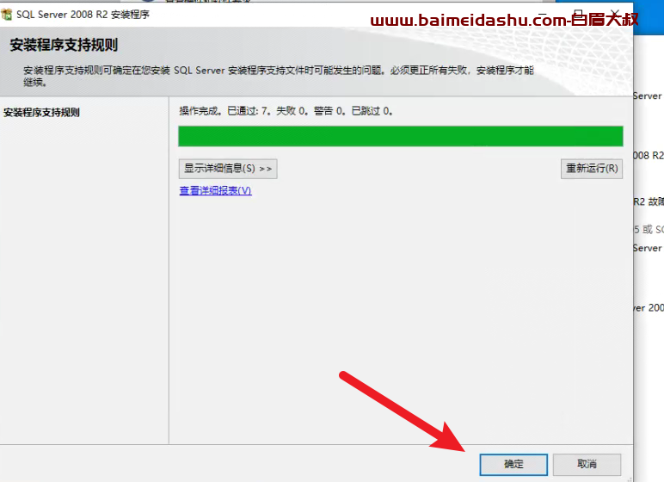Click background window text beginning 5 或
The height and width of the screenshot is (482, 664).
(649, 229)
